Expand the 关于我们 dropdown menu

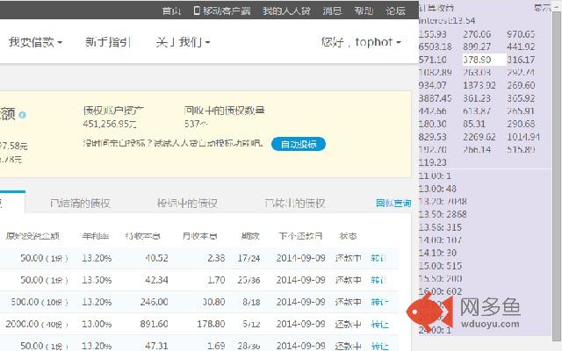183,42
